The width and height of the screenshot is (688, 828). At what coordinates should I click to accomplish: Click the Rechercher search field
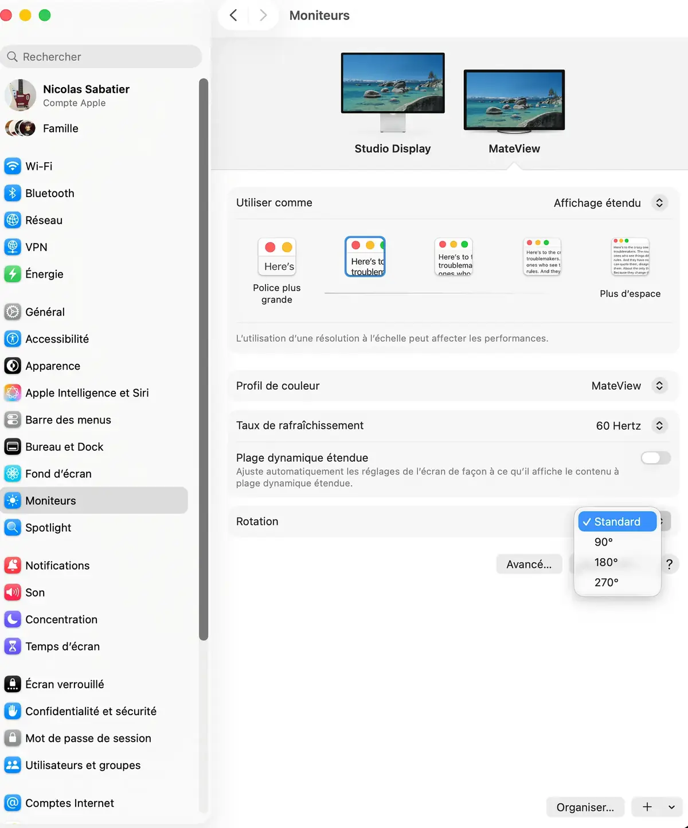101,57
